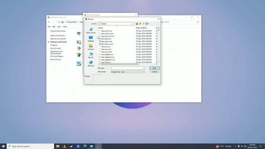Open the Tools menu in Control Panel
265x149 pixels.
[65, 26]
